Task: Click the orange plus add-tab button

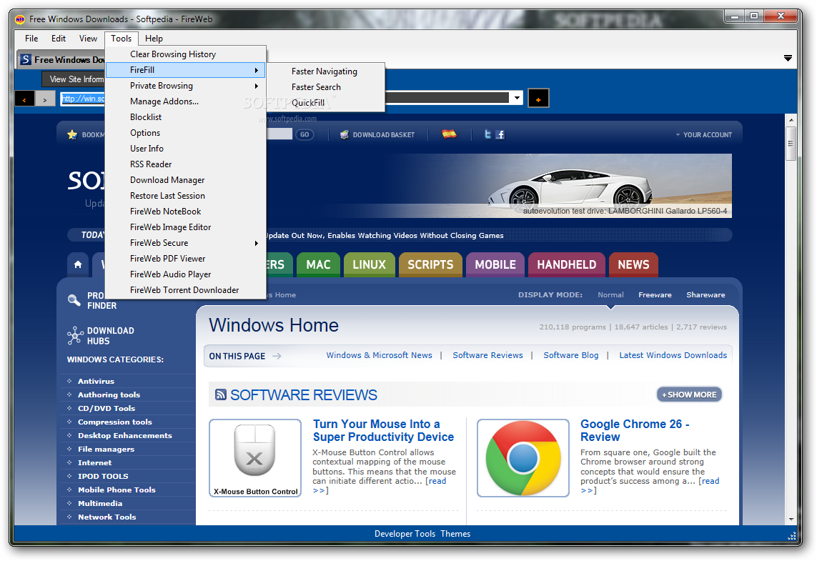Action: (x=538, y=99)
